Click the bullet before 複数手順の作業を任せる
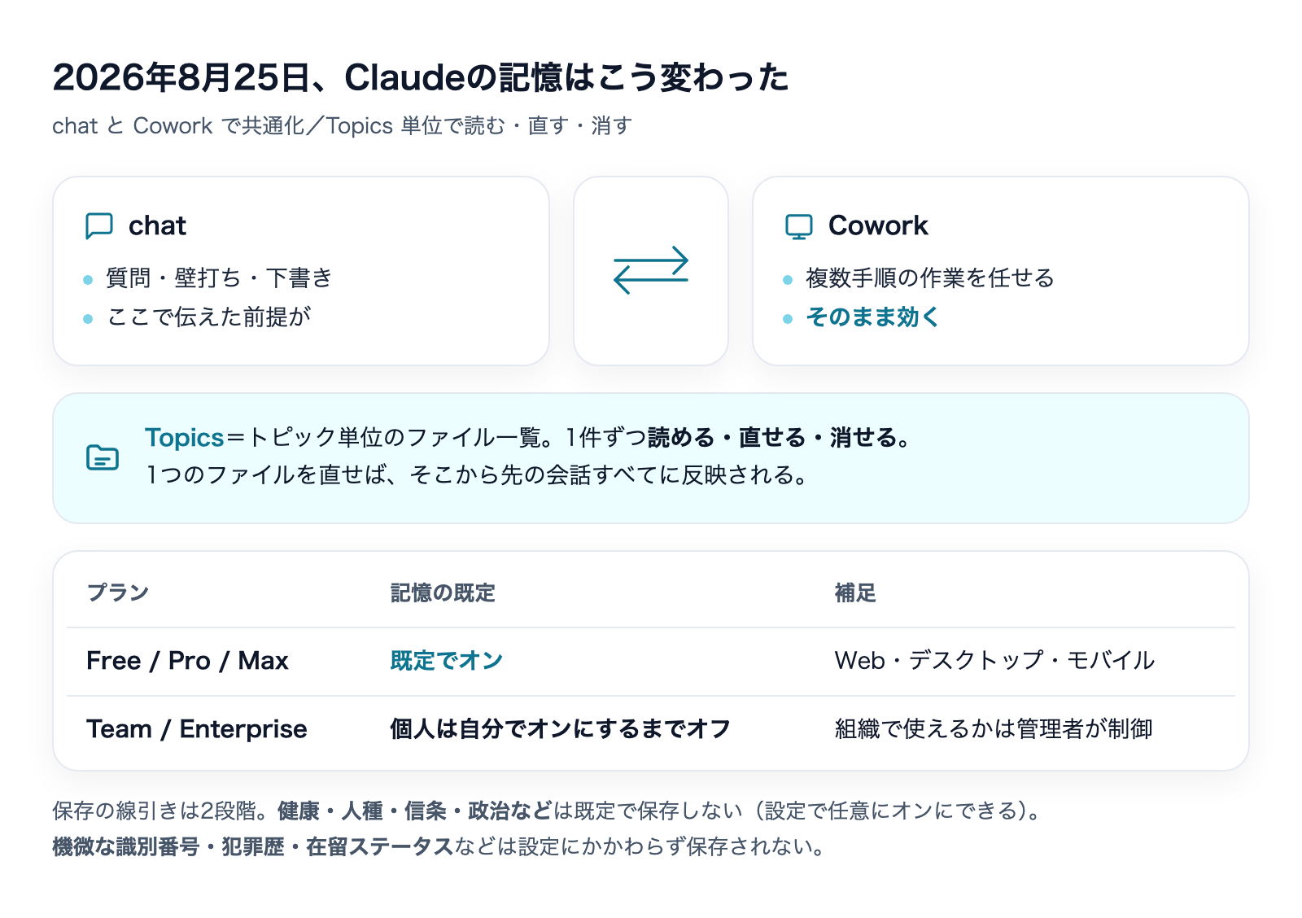The height and width of the screenshot is (918, 1302). pos(788,280)
